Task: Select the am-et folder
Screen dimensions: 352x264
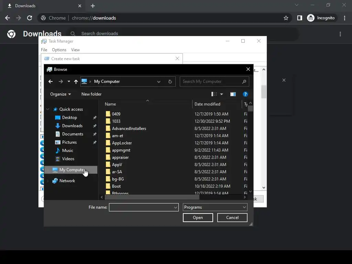Action: click(x=118, y=135)
